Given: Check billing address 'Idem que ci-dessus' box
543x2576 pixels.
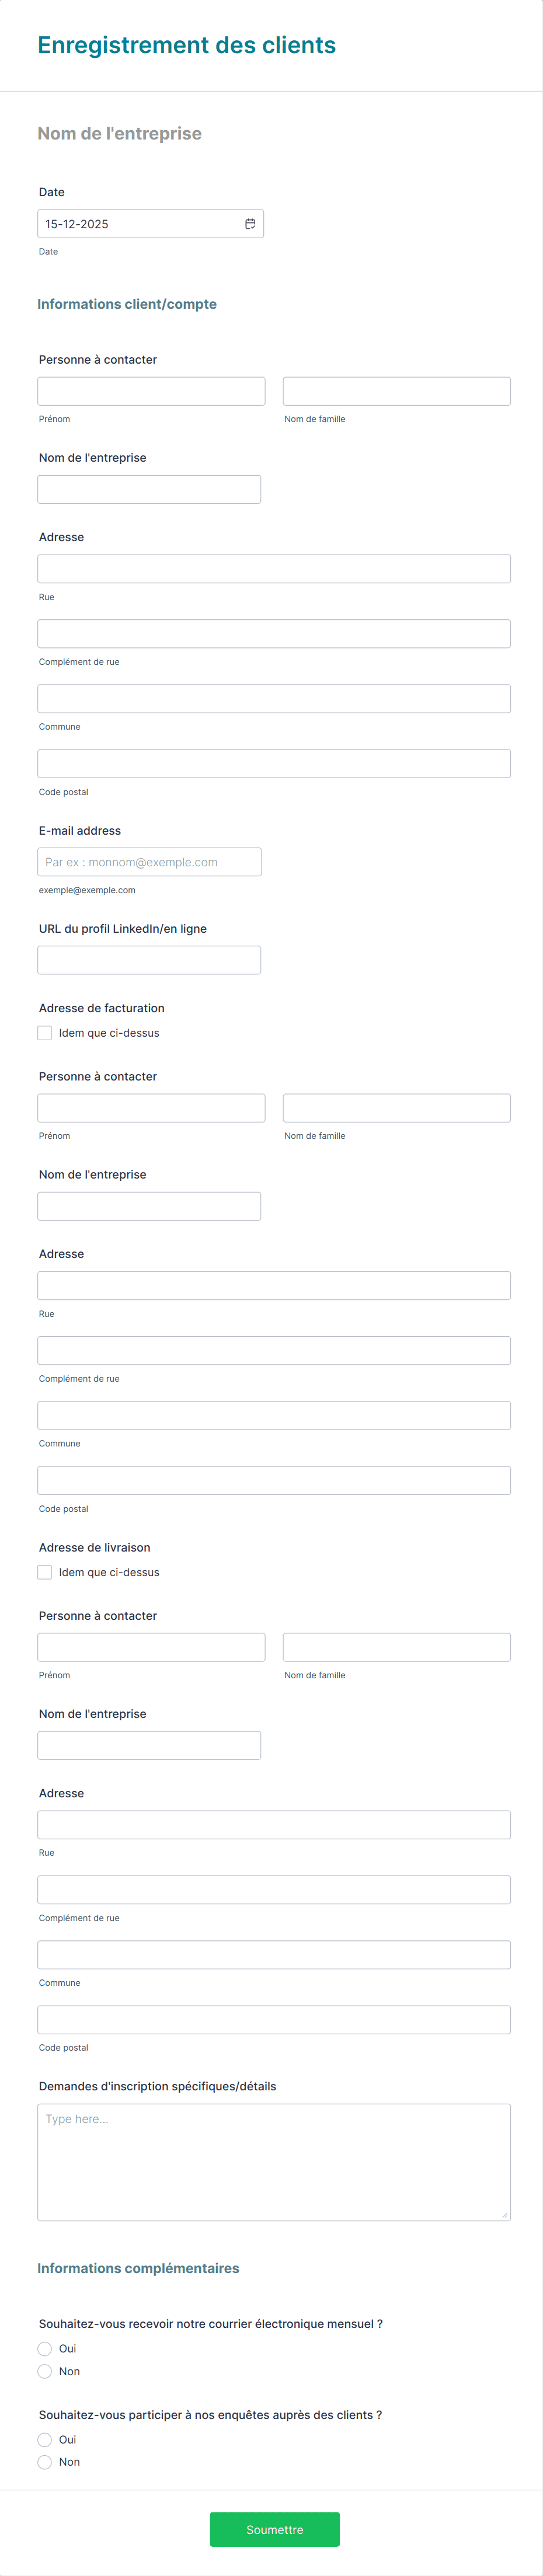Looking at the screenshot, I should point(45,1033).
